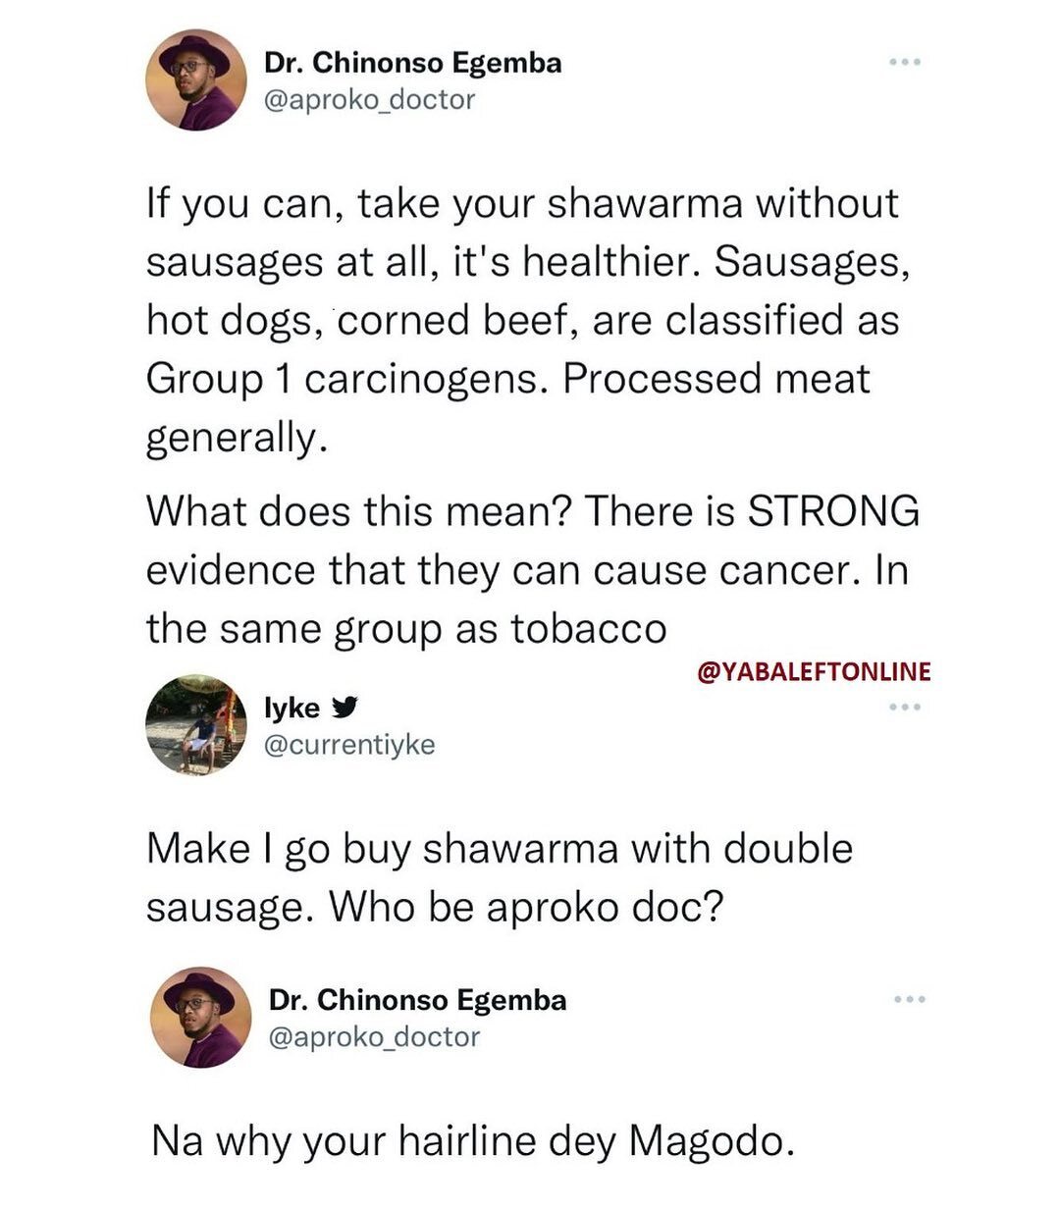Open more options on the shawarma health tweet

(x=904, y=63)
